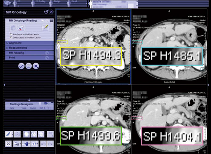Viewport: 211px width, 154px height.
Task: Click the round checklist button
Action: point(29,66)
